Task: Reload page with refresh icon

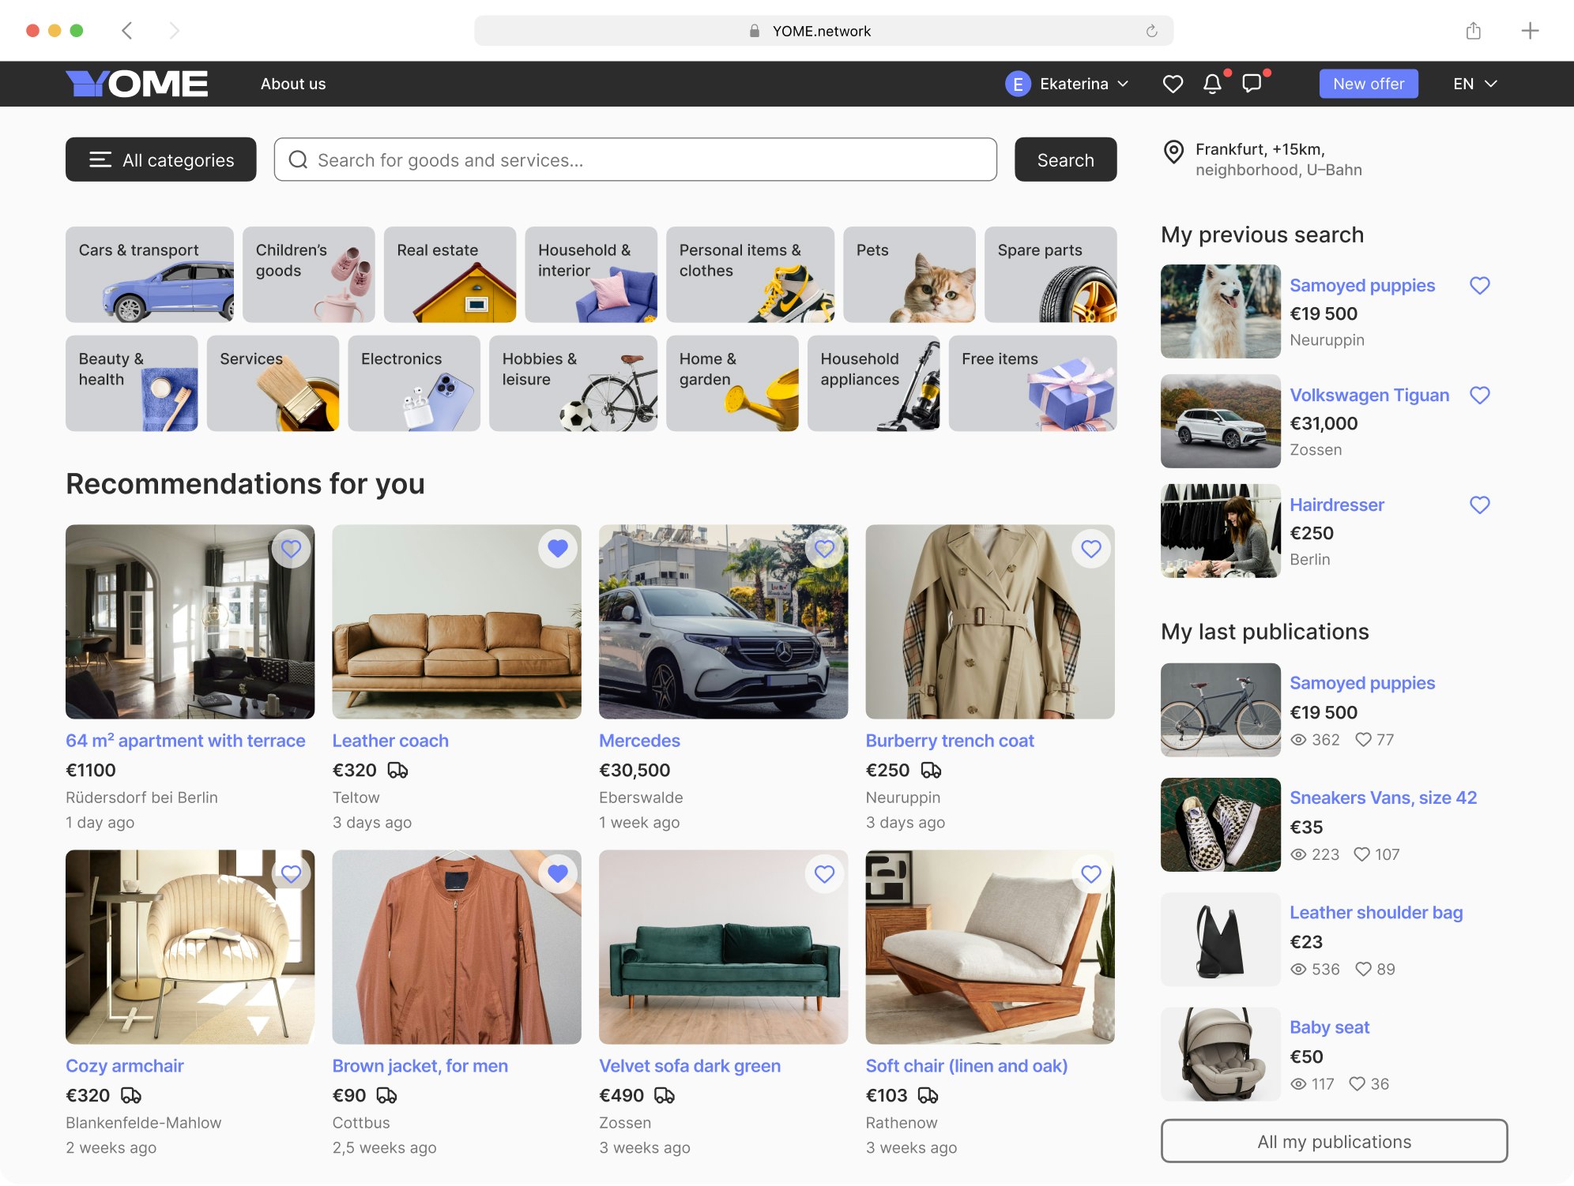Action: [1151, 31]
